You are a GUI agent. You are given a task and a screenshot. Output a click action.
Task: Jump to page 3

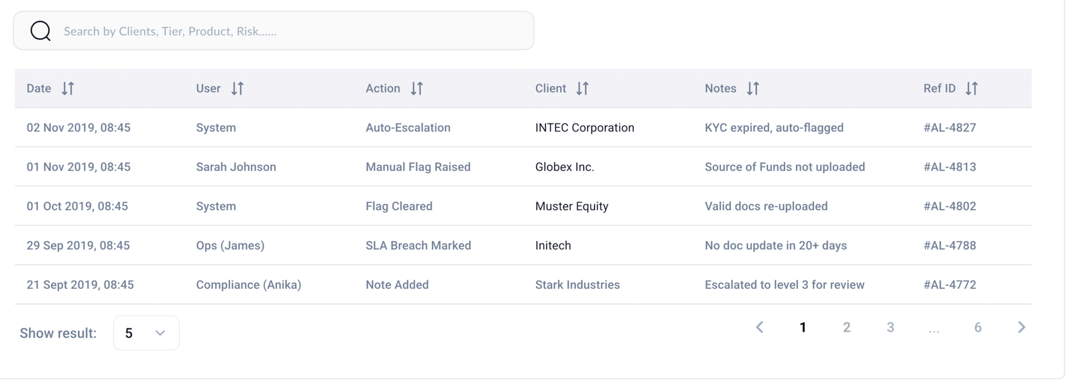[x=890, y=327]
